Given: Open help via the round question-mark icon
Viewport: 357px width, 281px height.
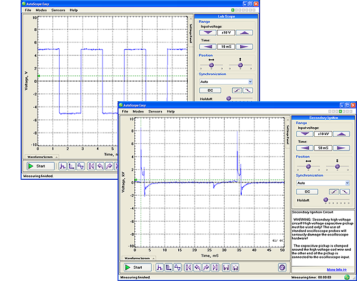Looking at the screenshot, I should coord(282,267).
